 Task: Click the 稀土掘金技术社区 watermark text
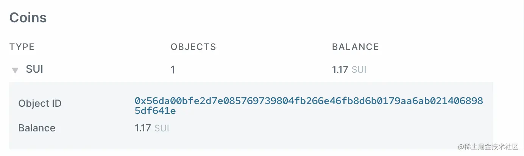pos(492,147)
